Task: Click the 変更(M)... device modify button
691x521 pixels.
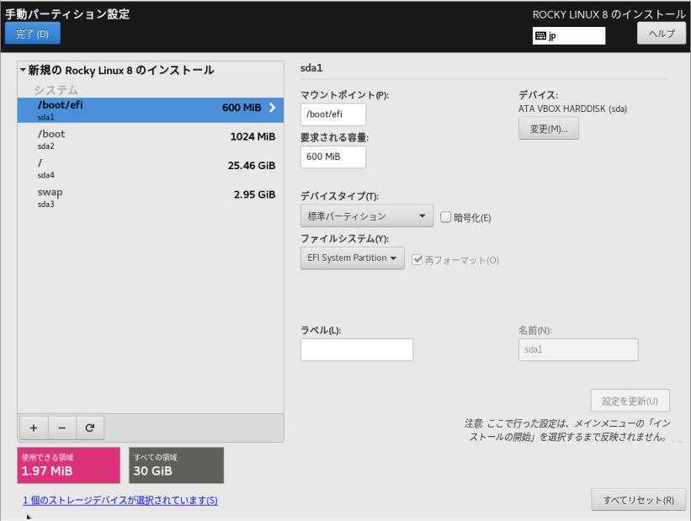Action: (x=549, y=129)
